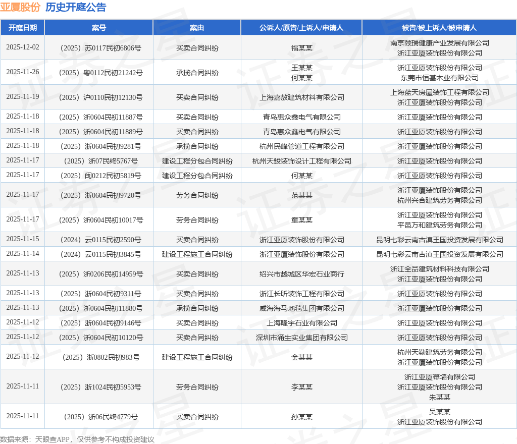517x444 pixels.
Task: Click defendant 杭州天勤建筑劳务有限公司
Action: 440,353
